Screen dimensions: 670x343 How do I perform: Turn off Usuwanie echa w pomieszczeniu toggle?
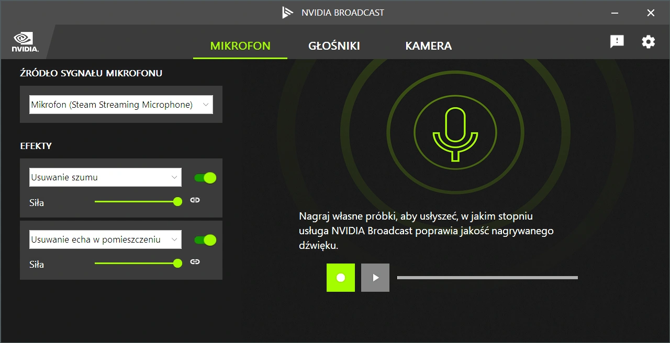[x=205, y=240]
